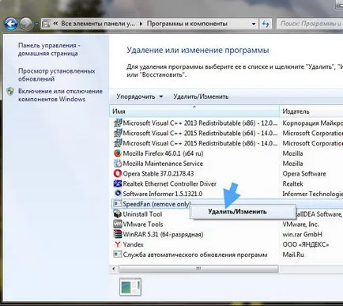
Task: Click the selected program thumbnail in details pane
Action: 130,287
